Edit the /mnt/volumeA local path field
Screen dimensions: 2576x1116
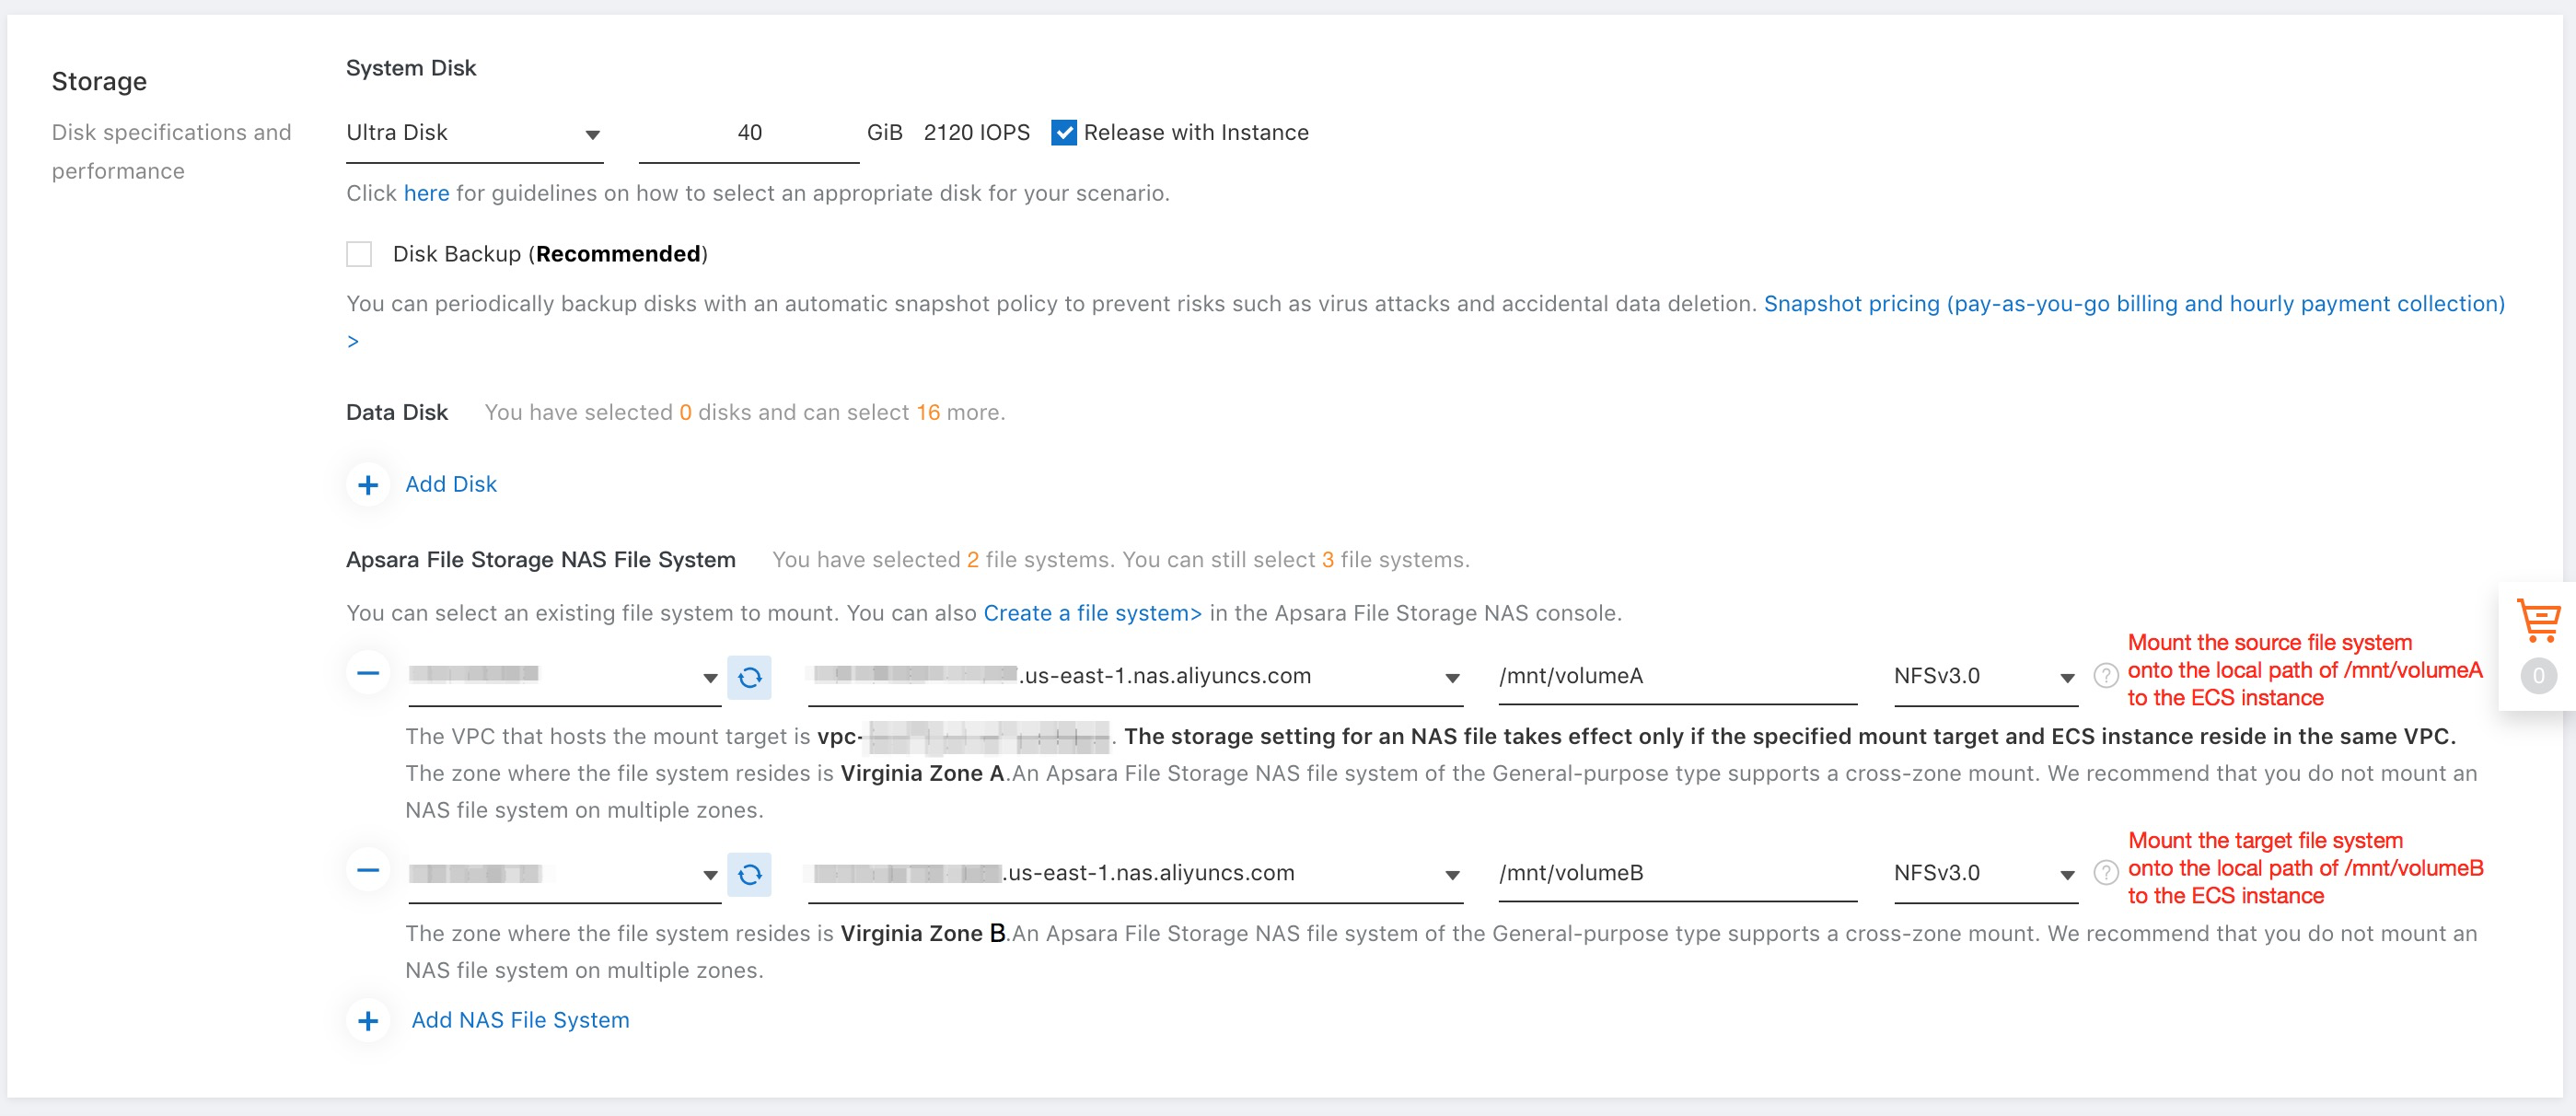[x=1677, y=677]
